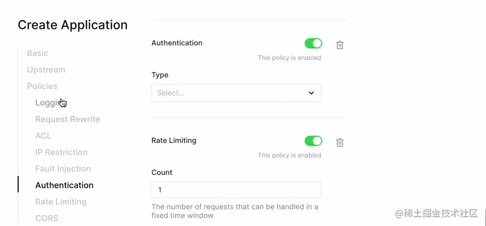Jump to Rate Limiting in sidebar
The image size is (486, 226).
coord(61,202)
